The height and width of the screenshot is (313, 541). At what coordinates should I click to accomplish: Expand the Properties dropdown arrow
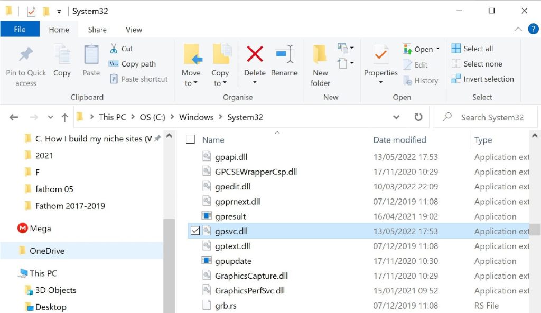(380, 82)
